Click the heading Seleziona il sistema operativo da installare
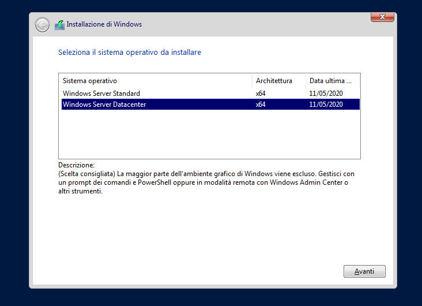Screen dimensions: 422x306 (x=130, y=53)
